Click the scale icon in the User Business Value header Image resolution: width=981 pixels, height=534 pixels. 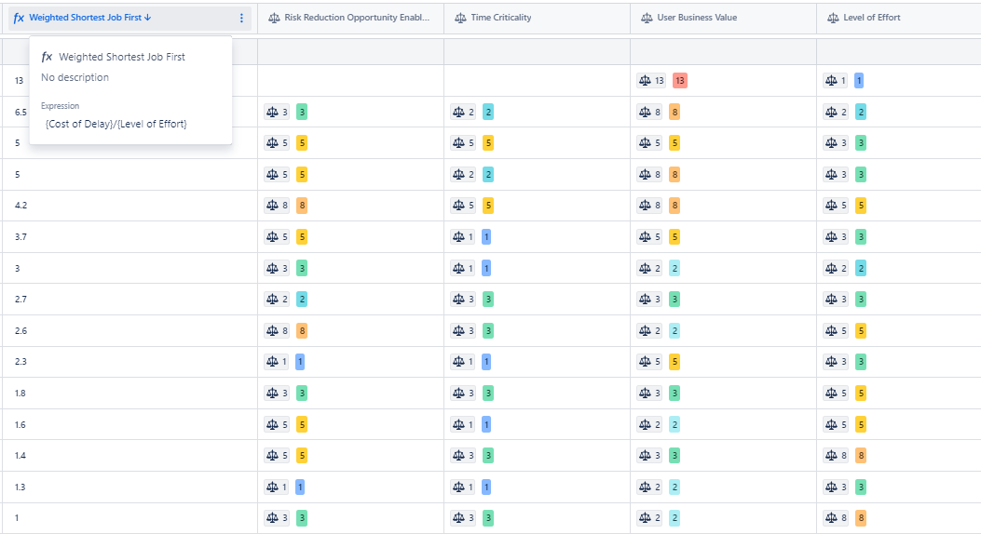click(647, 18)
